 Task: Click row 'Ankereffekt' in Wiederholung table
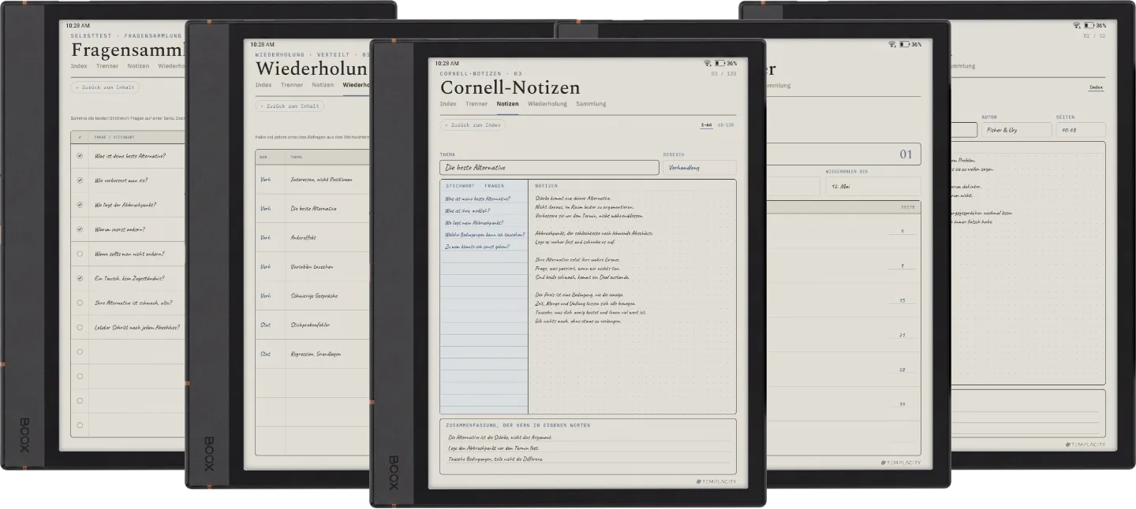pos(312,238)
